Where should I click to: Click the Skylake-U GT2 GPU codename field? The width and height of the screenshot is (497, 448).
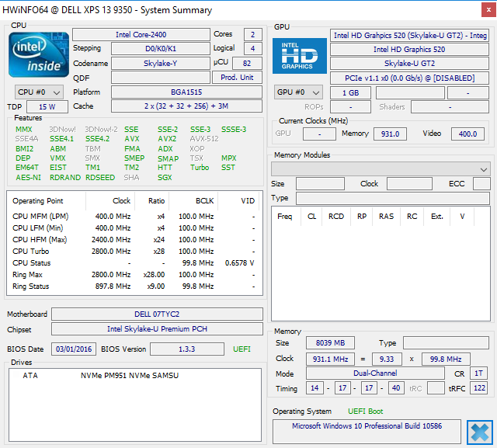[x=409, y=64]
